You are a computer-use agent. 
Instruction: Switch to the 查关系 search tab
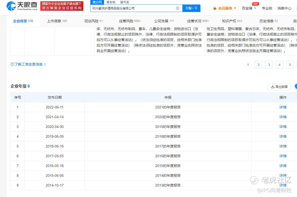125,2
